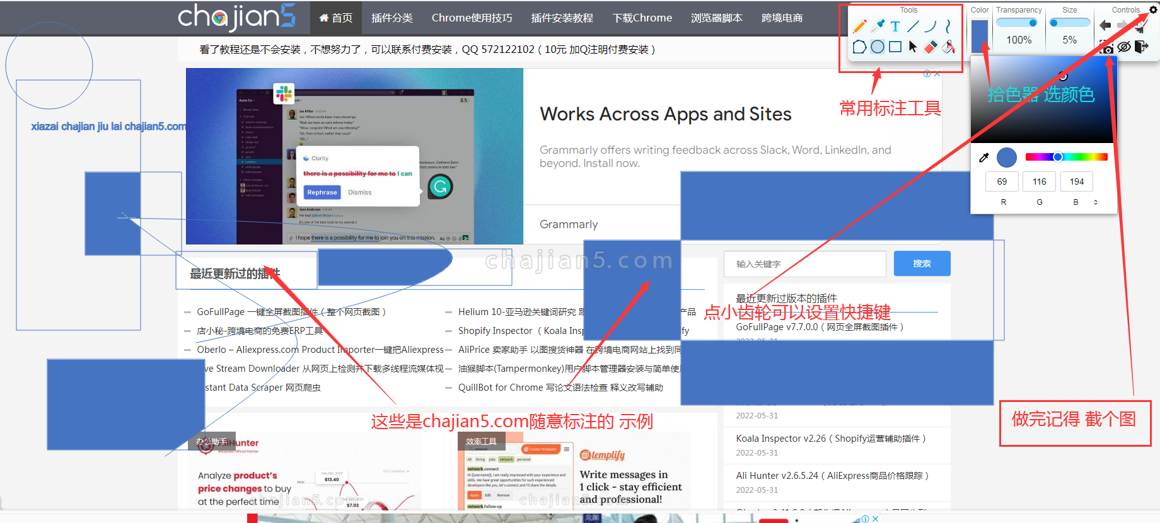Select the Polygon shape tool
This screenshot has width=1160, height=523.
859,47
